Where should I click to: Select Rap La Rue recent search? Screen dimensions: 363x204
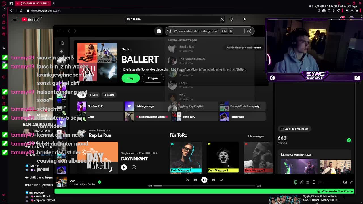(x=210, y=49)
